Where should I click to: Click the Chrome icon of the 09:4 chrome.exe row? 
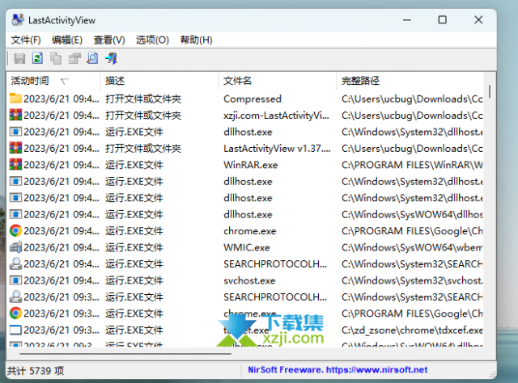coord(15,230)
